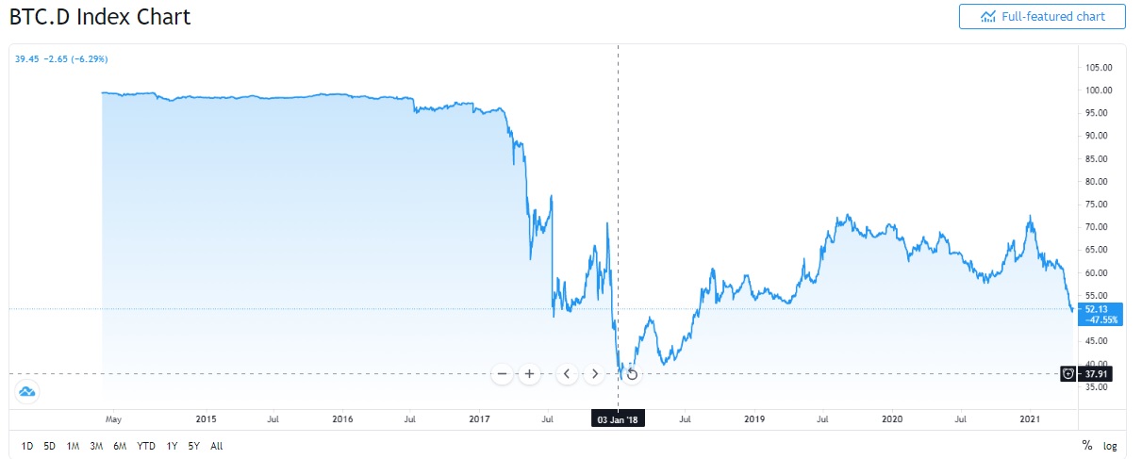This screenshot has width=1142, height=459.
Task: Open the Full-featured chart
Action: click(x=1041, y=16)
